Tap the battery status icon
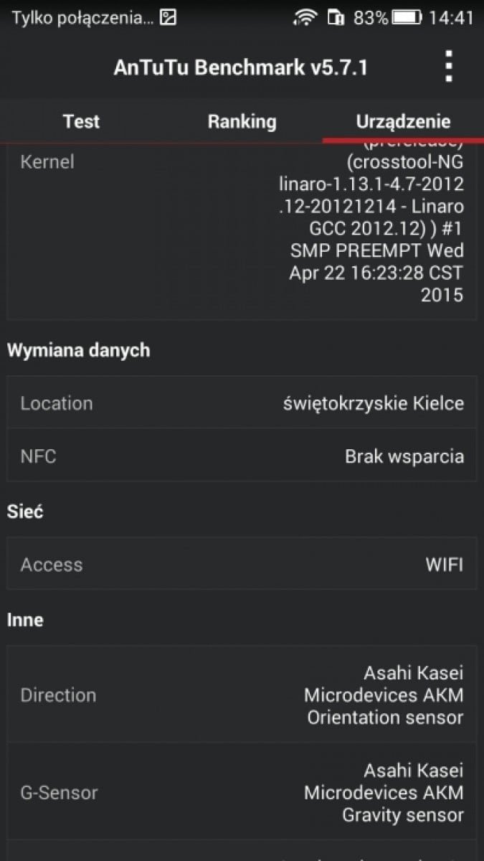This screenshot has height=861, width=484. pos(407,17)
